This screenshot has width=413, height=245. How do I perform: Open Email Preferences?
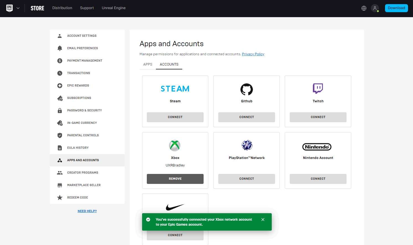click(87, 48)
